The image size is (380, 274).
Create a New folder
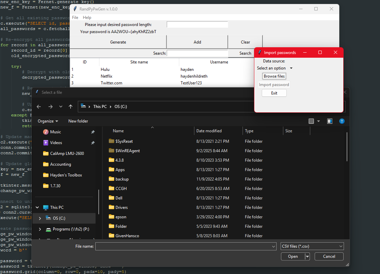tap(78, 121)
